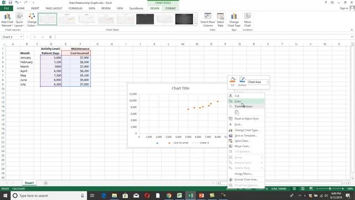This screenshot has height=200, width=355.
Task: Click Change Chart Type ribbon icon
Action: pyautogui.click(x=234, y=20)
